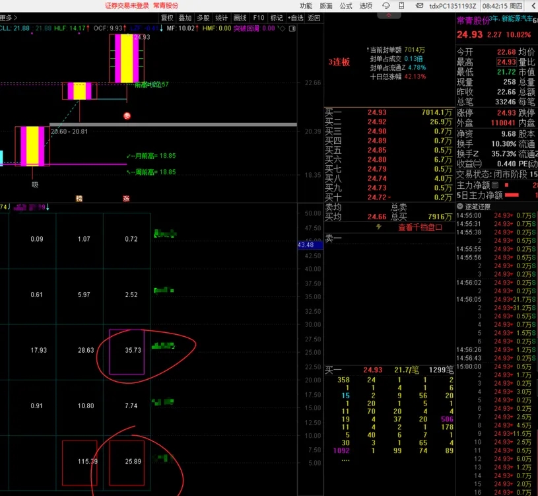Click the small icon next to 主力净额

495,186
